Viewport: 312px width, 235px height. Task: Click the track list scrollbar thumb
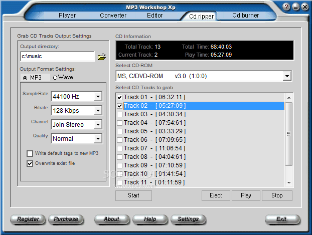coord(288,134)
